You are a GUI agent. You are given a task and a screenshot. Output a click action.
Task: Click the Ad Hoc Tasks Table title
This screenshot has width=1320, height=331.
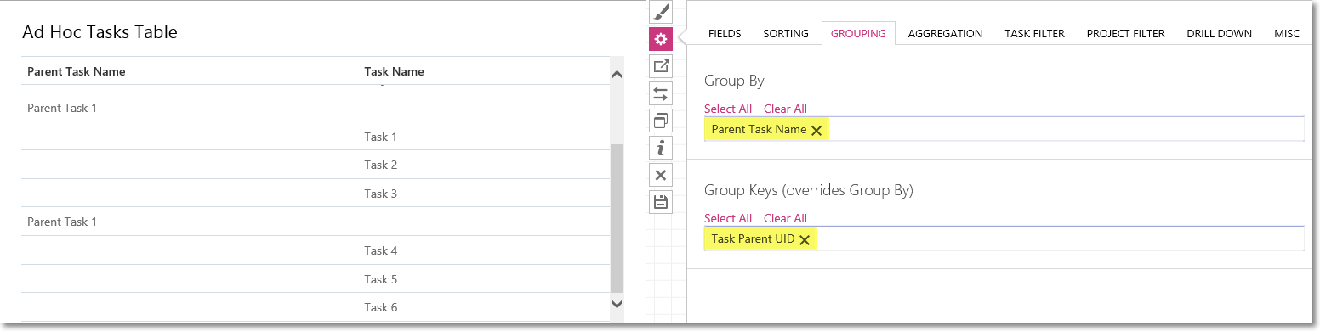100,32
